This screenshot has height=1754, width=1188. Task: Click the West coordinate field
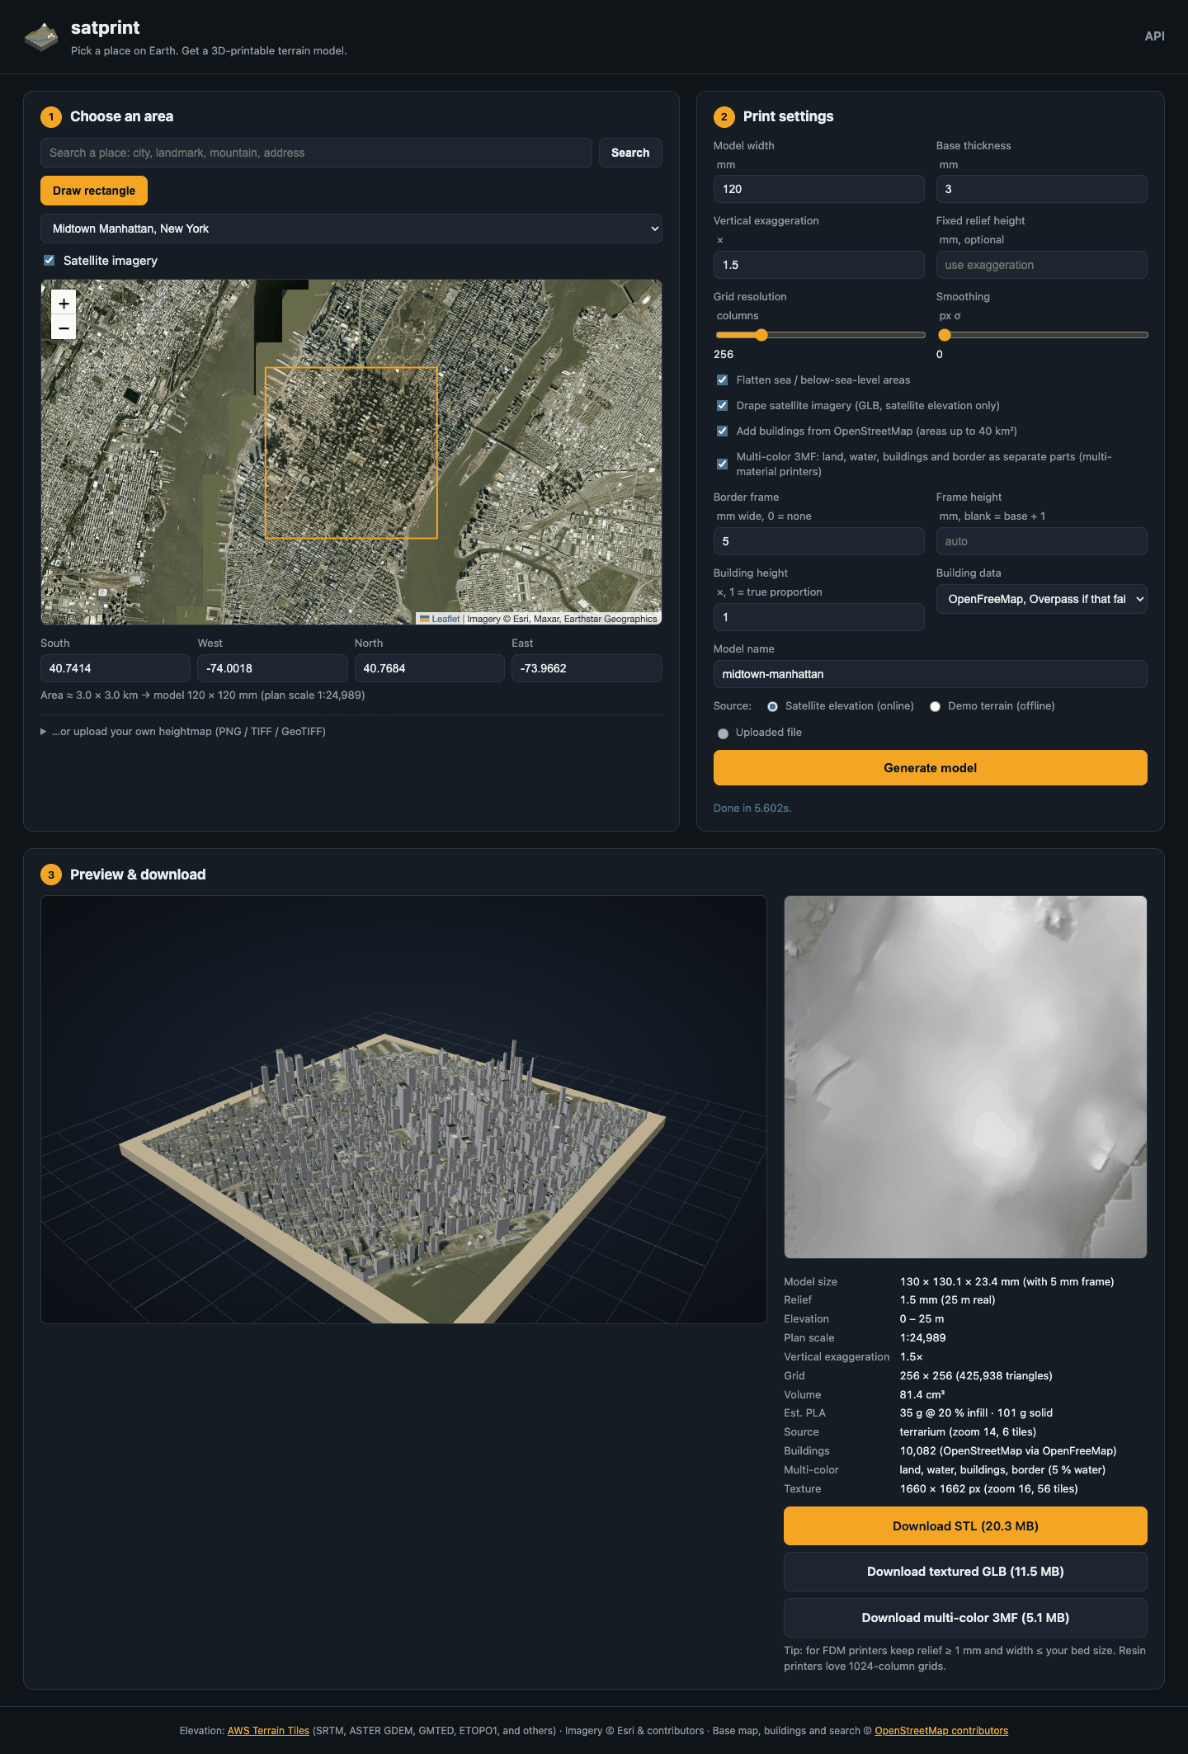(x=272, y=668)
